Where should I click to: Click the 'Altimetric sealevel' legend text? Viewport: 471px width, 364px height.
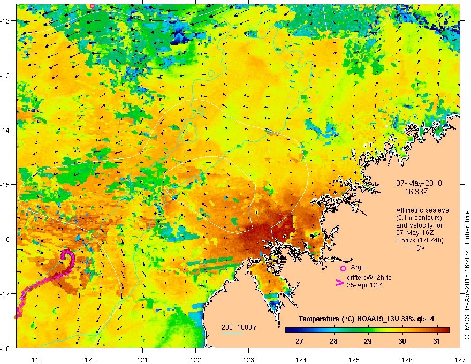423,210
